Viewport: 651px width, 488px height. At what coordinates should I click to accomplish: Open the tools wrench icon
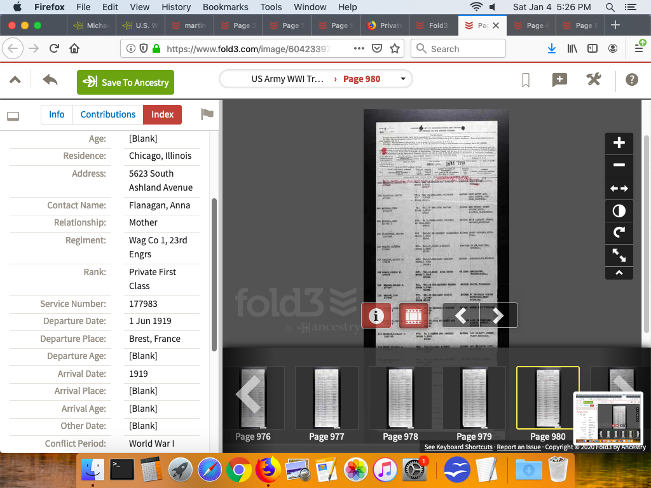tap(593, 79)
